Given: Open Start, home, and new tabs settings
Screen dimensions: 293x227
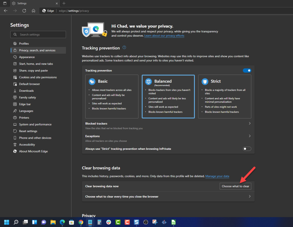Looking at the screenshot, I should [38, 64].
